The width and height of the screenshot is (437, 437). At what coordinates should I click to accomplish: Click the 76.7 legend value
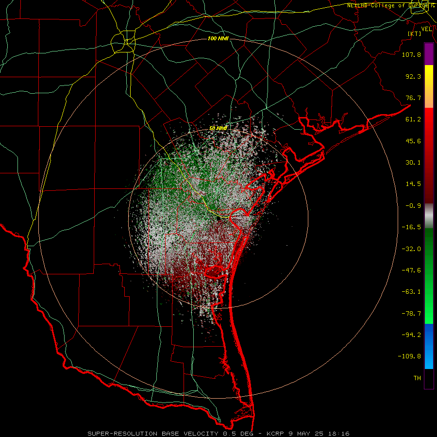(x=413, y=98)
